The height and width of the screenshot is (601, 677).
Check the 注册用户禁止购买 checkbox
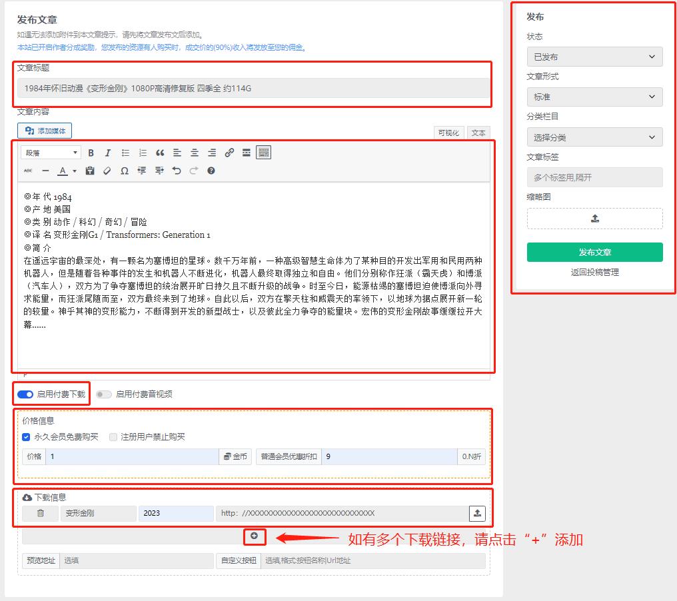coord(113,437)
